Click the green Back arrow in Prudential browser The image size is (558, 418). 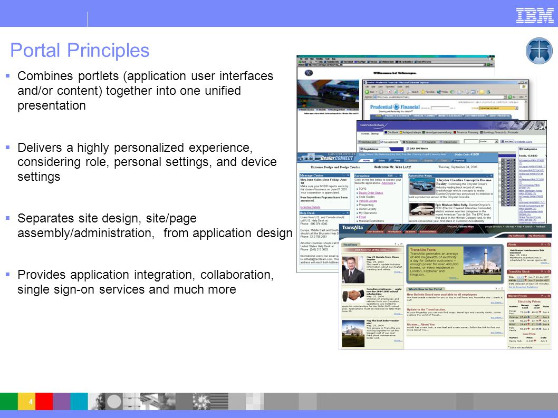point(367,92)
